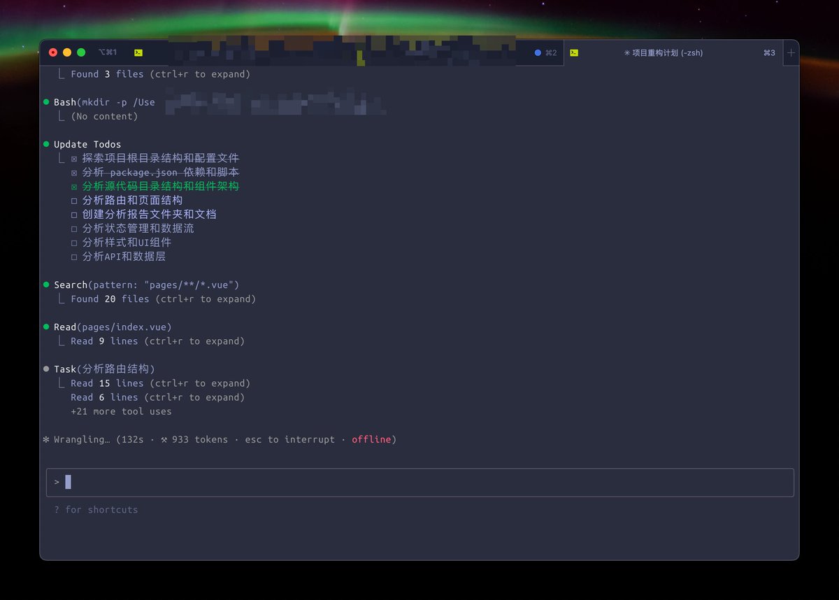Screen dimensions: 839x600
Task: Click the hammer icon before 933 tokens
Action: coord(164,440)
